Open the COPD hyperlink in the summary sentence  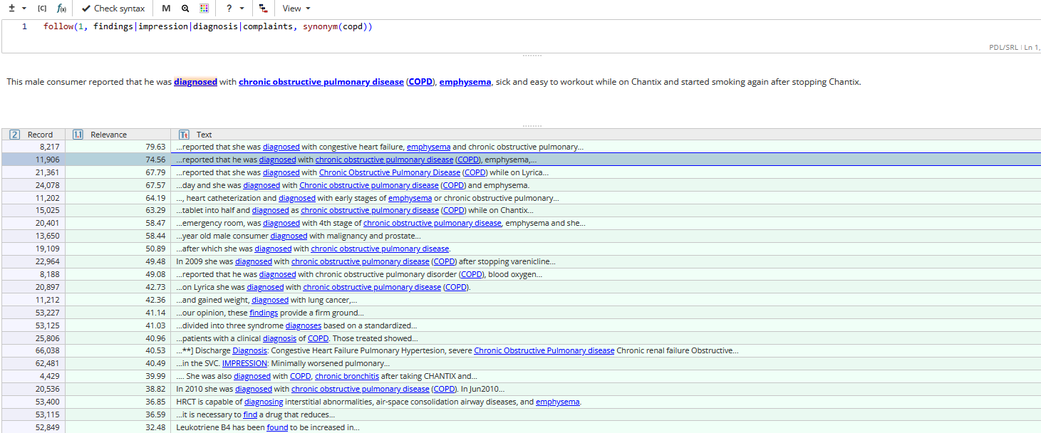click(x=420, y=81)
